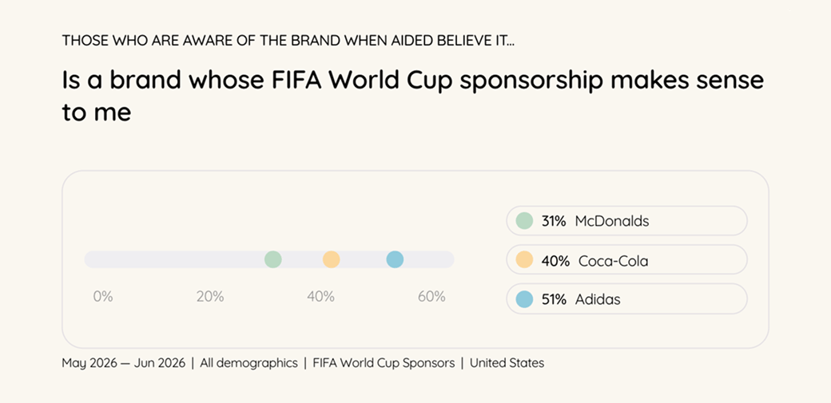Select the 40% Coca-Cola legend pill
This screenshot has width=831, height=403.
click(x=626, y=260)
